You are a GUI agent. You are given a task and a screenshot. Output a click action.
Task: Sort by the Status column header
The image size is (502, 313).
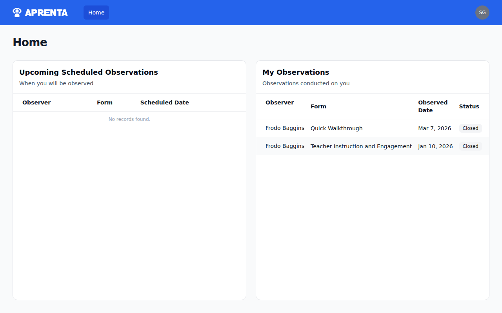[469, 106]
